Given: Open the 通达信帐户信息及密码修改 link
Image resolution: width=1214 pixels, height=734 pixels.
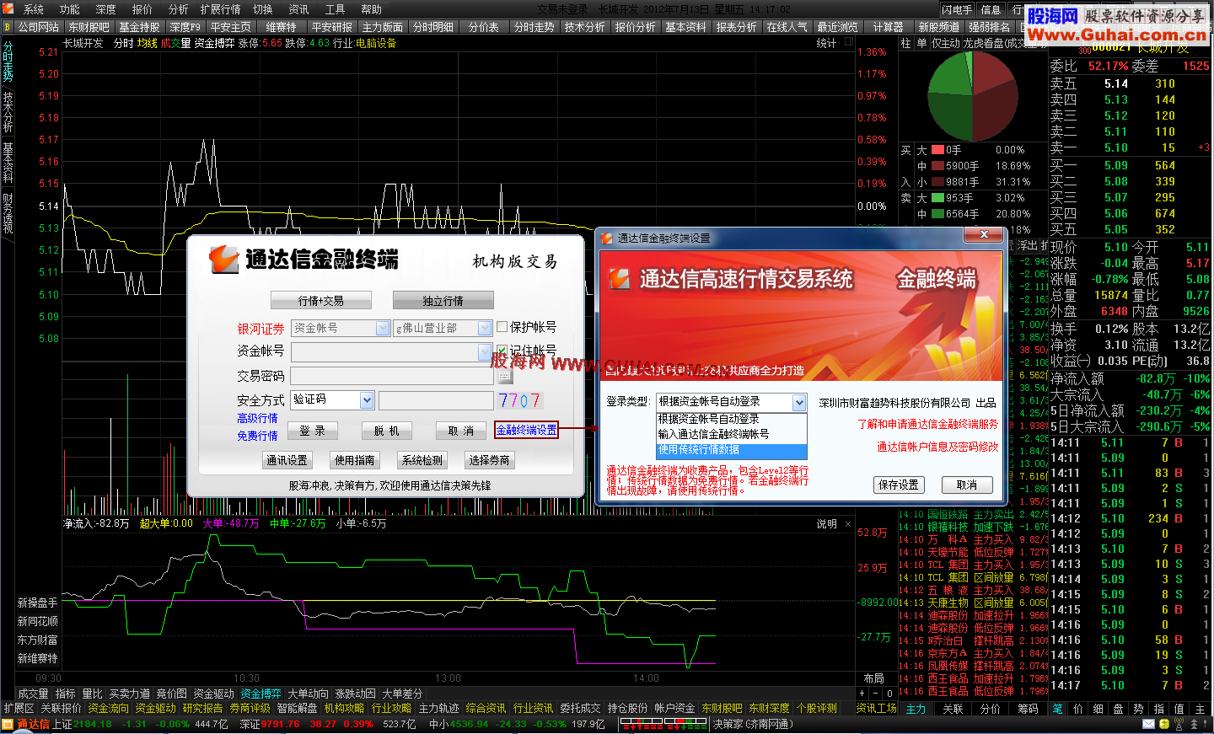Looking at the screenshot, I should (937, 447).
